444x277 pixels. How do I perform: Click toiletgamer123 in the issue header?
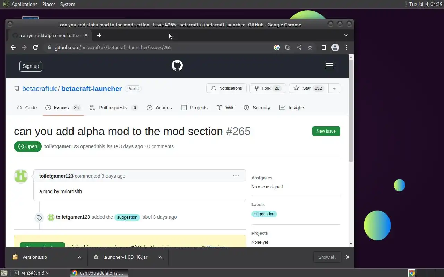[x=62, y=146]
